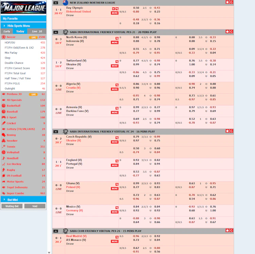This screenshot has width=255, height=254.
Task: Add Real Madrid vs AS Monaco to favorites
Action: click(x=117, y=237)
